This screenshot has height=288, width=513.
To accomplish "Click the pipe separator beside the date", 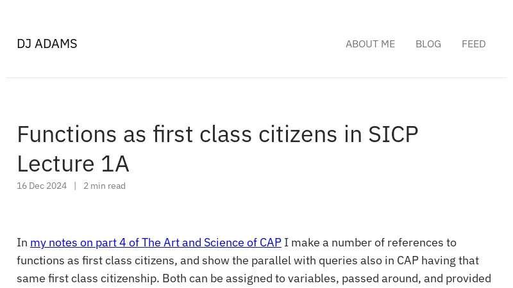I will 75,186.
